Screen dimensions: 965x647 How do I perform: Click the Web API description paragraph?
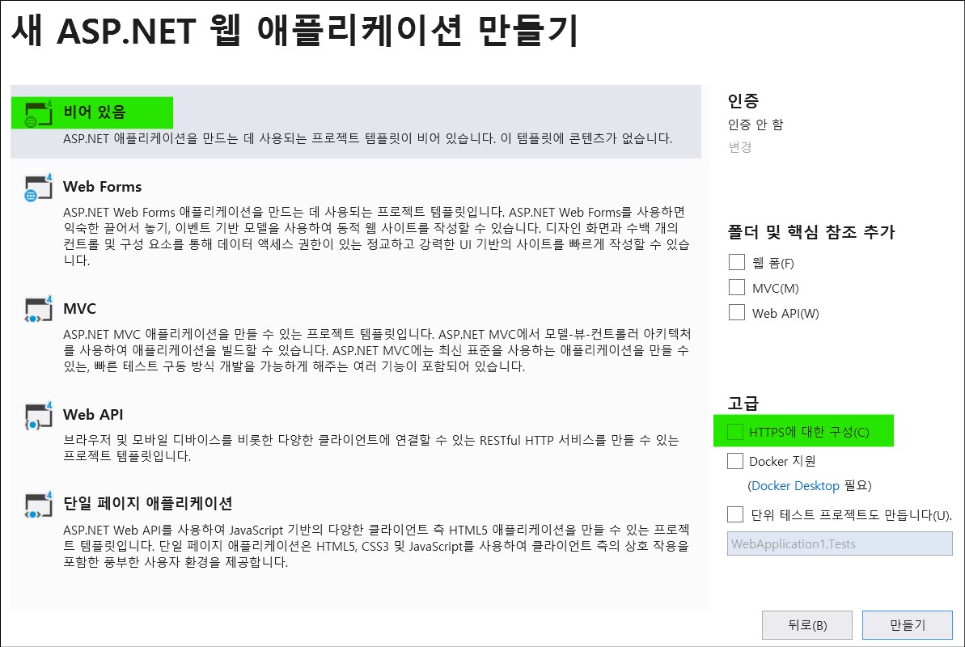pyautogui.click(x=371, y=448)
